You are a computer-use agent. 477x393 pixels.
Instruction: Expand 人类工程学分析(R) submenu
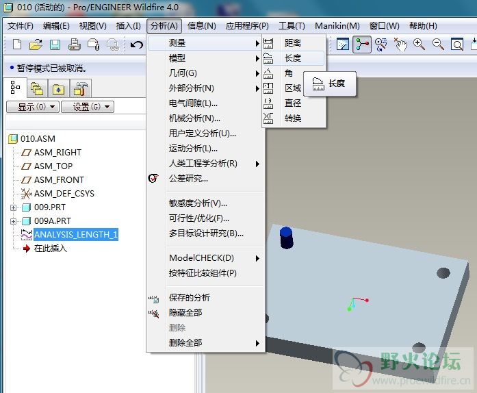[x=205, y=164]
